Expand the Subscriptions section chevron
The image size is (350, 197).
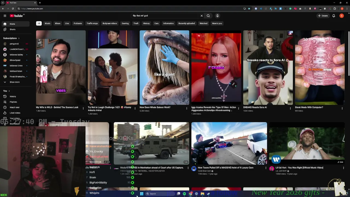click(19, 38)
